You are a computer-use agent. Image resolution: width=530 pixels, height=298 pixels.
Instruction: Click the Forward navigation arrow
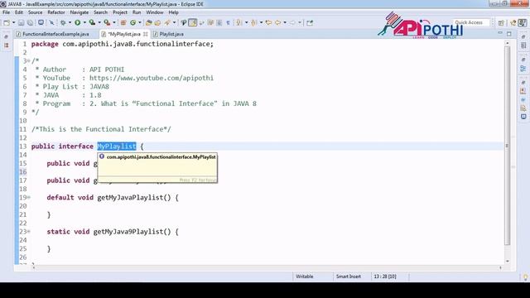click(292, 22)
